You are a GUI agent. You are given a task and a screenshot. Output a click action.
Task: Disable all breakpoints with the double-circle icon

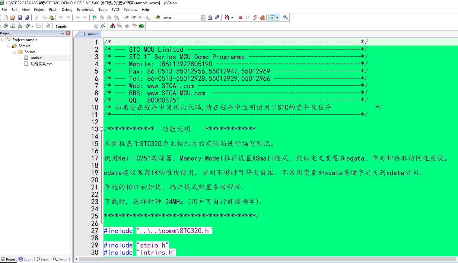click(x=255, y=18)
